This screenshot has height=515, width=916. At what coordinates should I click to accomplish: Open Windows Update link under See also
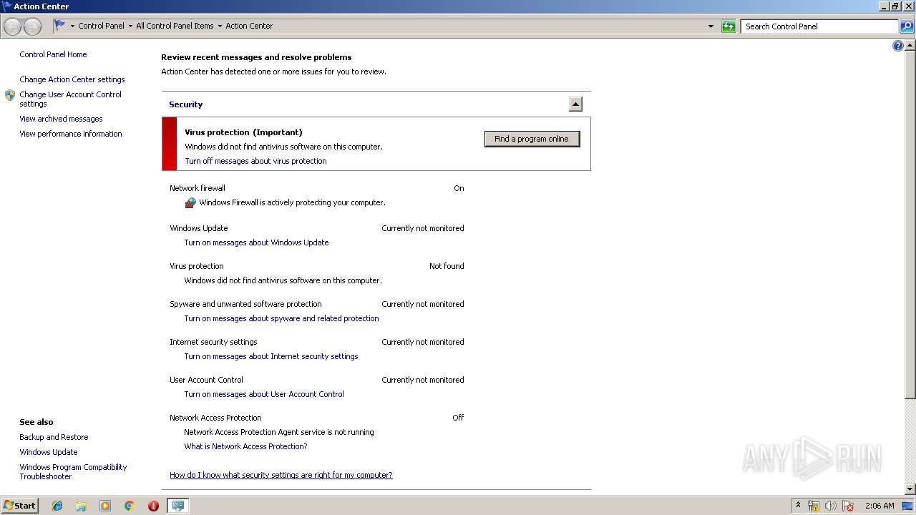pyautogui.click(x=49, y=452)
